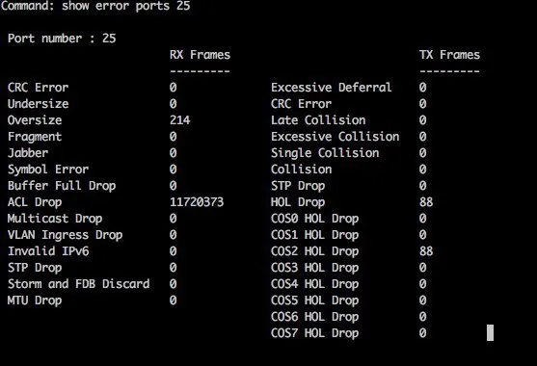Click the Storm and FDB Discard label
This screenshot has height=366, width=537.
79,284
